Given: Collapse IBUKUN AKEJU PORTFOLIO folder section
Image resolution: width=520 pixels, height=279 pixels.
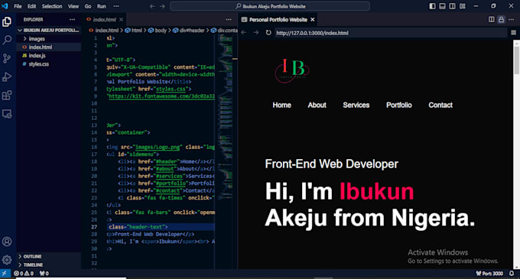Looking at the screenshot, I should click(49, 30).
